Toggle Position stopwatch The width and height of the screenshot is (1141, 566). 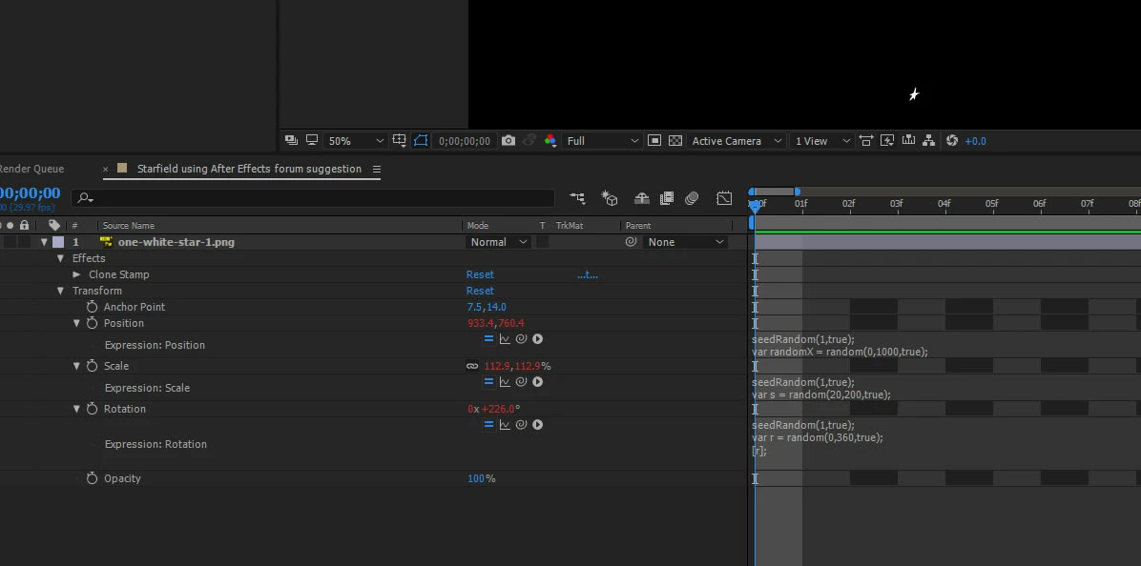pos(92,323)
